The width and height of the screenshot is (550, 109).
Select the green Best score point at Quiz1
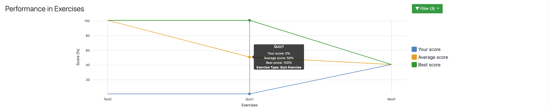[249, 20]
